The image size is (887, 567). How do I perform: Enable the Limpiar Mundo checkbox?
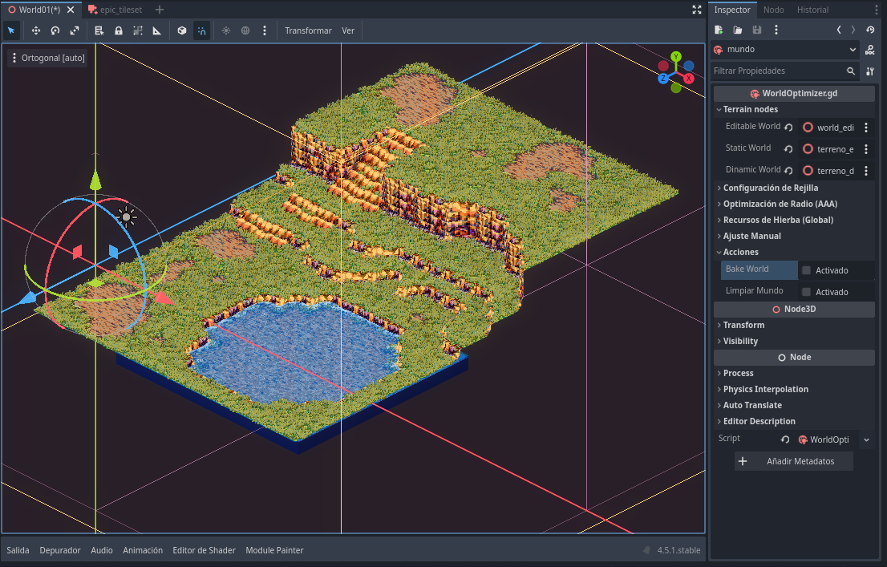[x=807, y=292]
